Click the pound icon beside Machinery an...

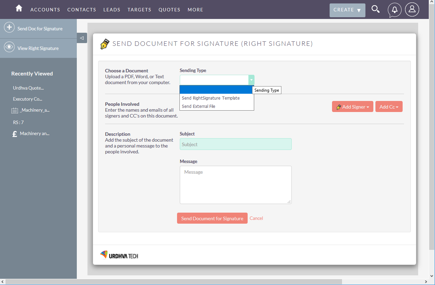coord(14,134)
